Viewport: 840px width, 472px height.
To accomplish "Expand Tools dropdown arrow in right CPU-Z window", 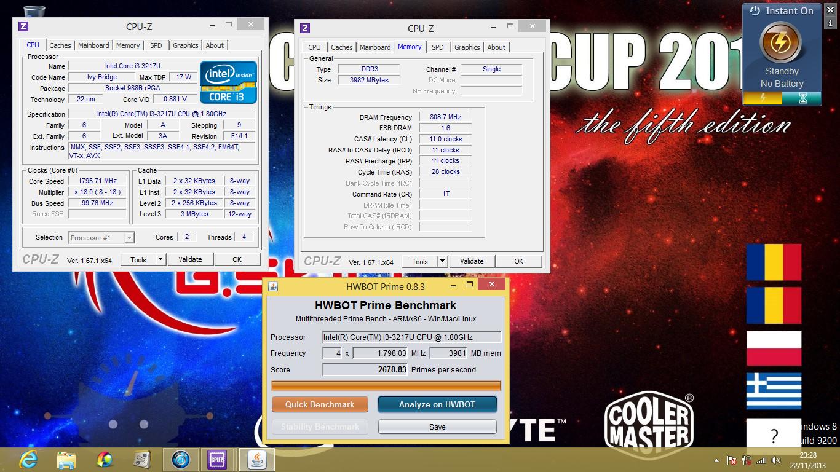I will (x=442, y=261).
